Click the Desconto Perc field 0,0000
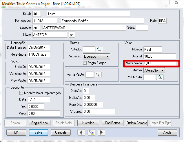 (x=36, y=106)
